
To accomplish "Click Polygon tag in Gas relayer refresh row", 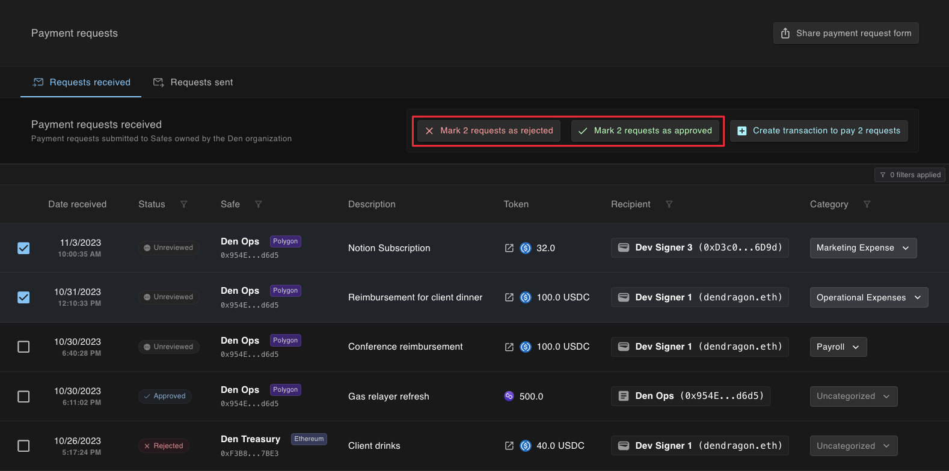I will click(286, 390).
